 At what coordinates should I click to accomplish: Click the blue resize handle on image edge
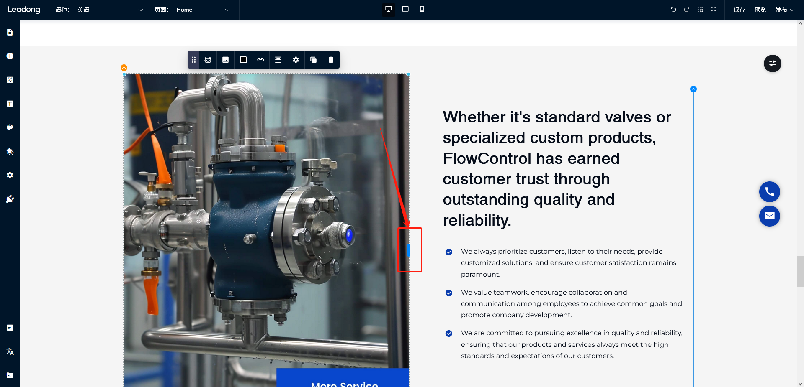point(409,250)
